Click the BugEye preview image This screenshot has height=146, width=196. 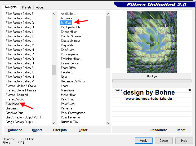152,42
